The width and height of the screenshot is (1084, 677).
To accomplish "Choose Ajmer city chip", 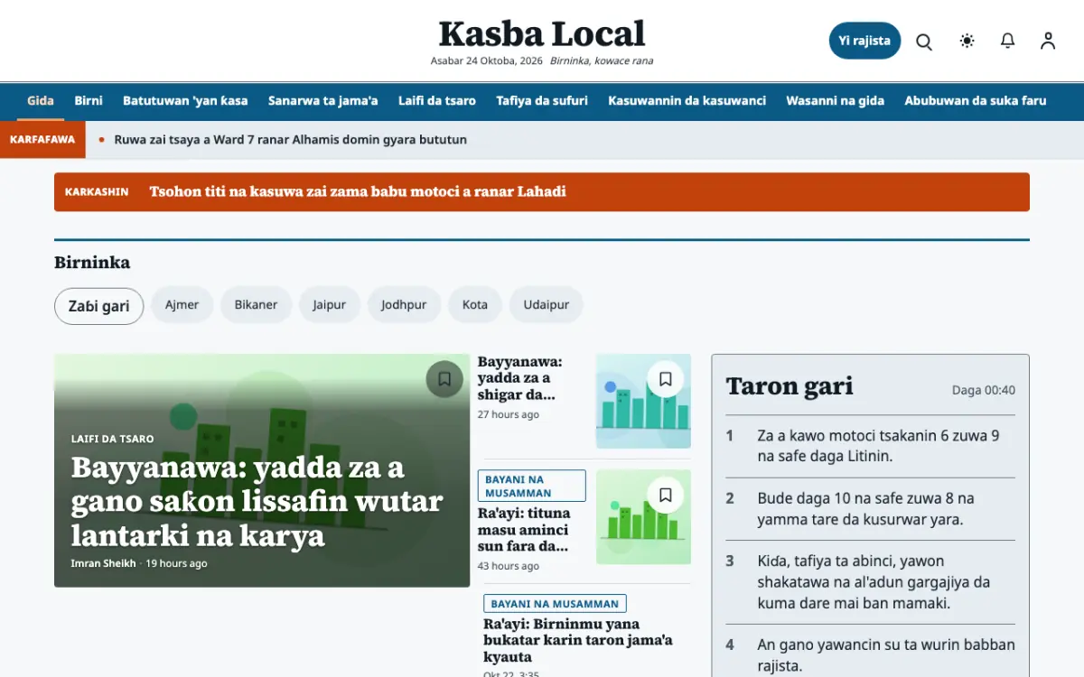I will (182, 305).
